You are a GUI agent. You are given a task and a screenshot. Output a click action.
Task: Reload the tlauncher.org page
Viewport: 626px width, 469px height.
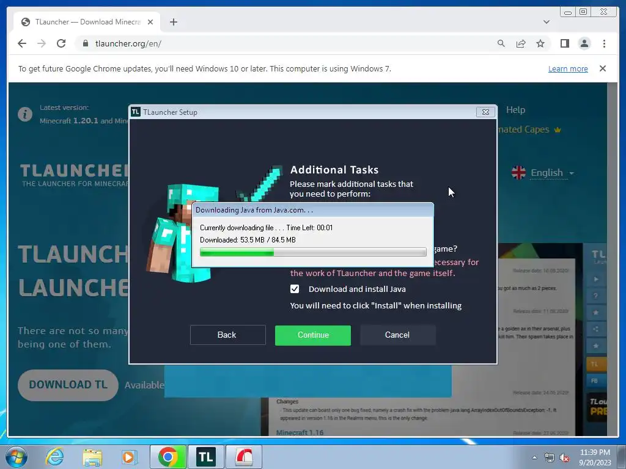coord(61,43)
